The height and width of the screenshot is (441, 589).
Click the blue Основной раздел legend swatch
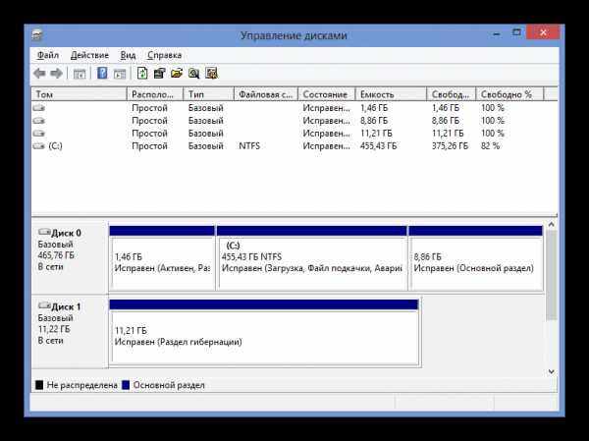tap(126, 385)
